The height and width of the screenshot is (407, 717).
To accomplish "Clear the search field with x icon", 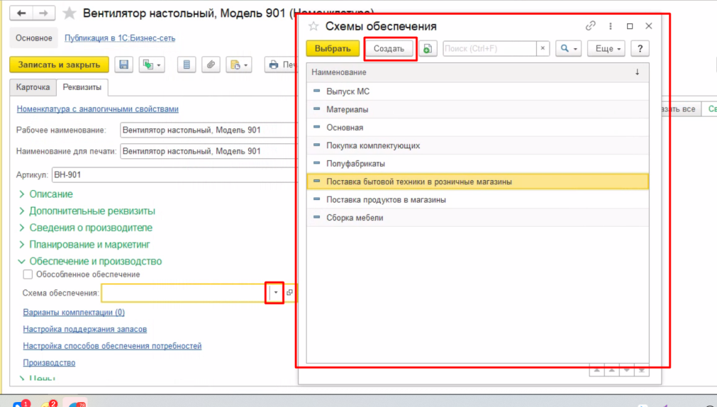I will coord(543,49).
